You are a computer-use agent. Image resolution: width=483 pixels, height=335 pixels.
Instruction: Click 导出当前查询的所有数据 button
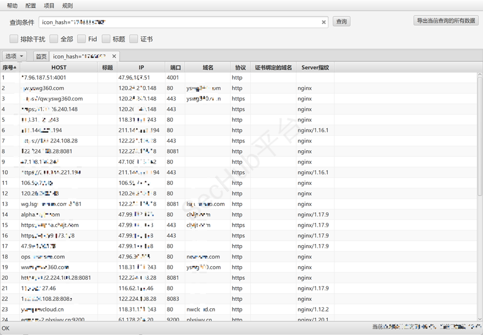point(446,21)
